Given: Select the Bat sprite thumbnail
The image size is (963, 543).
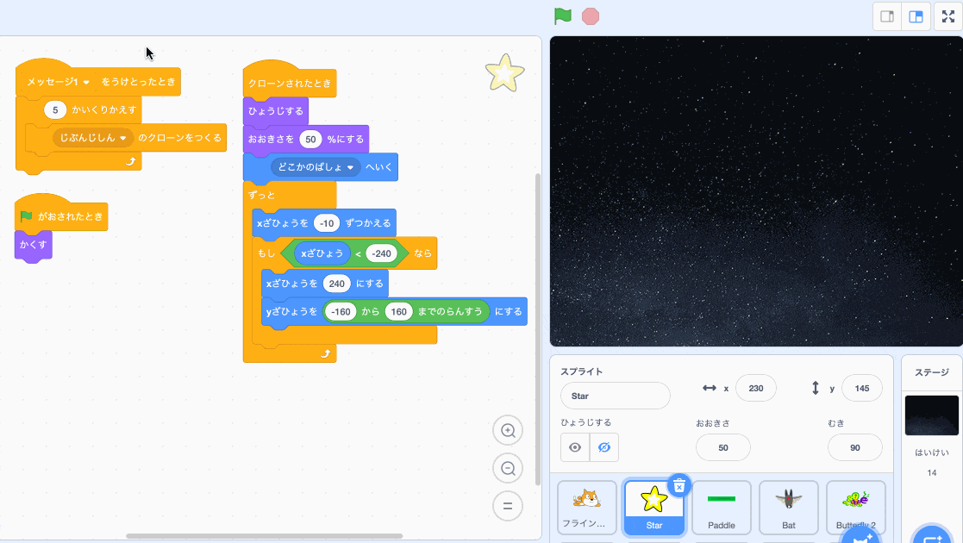Looking at the screenshot, I should [x=788, y=508].
